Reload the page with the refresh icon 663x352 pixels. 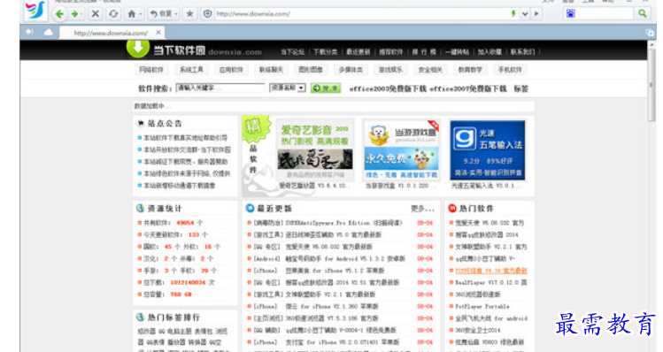tap(113, 14)
